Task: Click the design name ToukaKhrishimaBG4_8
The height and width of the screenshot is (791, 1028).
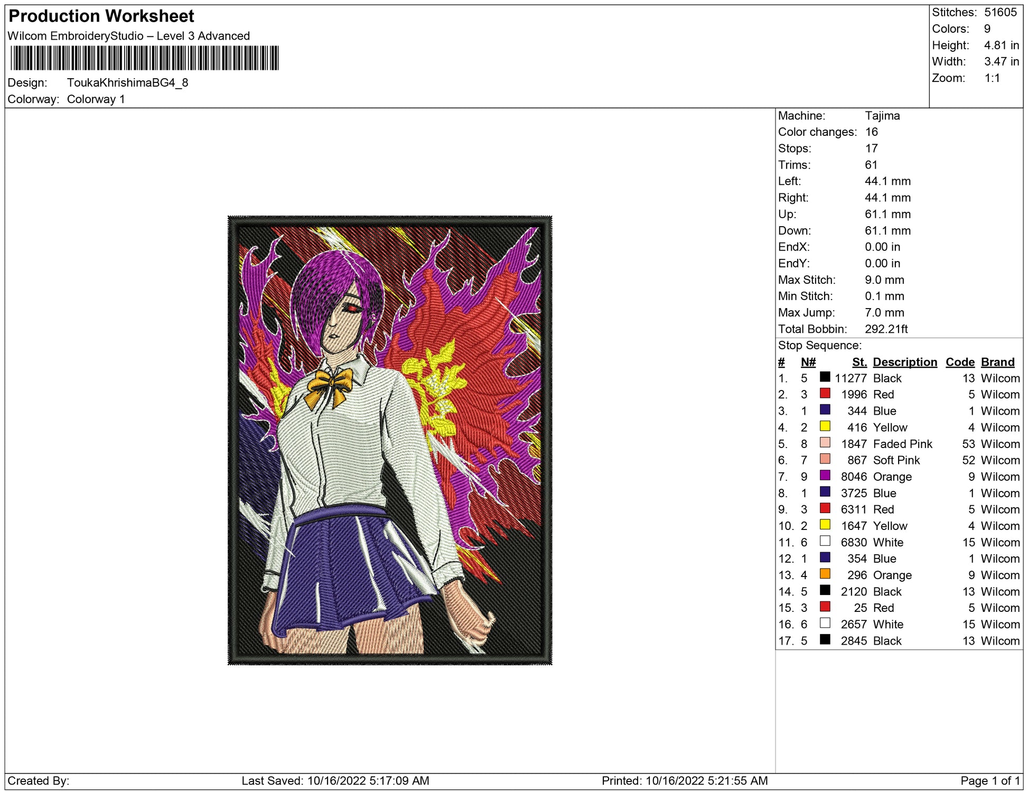Action: coord(127,83)
